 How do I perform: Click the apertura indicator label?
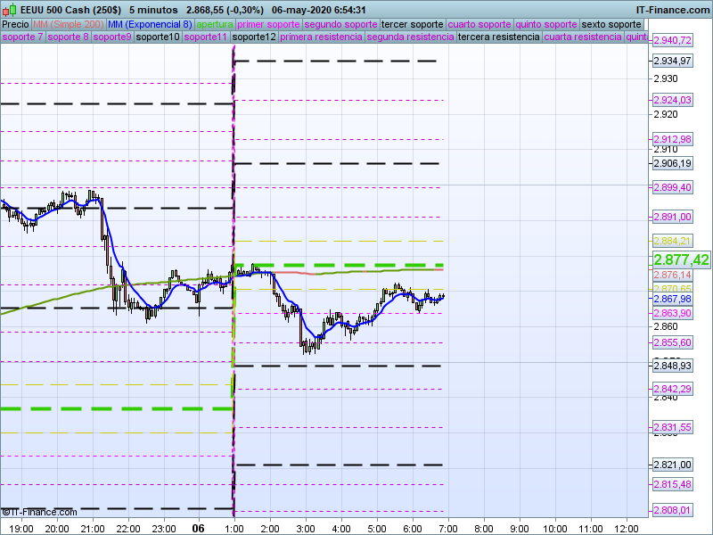(215, 24)
